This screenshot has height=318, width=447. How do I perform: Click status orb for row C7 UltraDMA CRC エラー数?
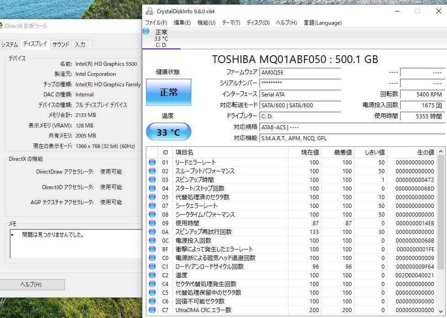[152, 310]
